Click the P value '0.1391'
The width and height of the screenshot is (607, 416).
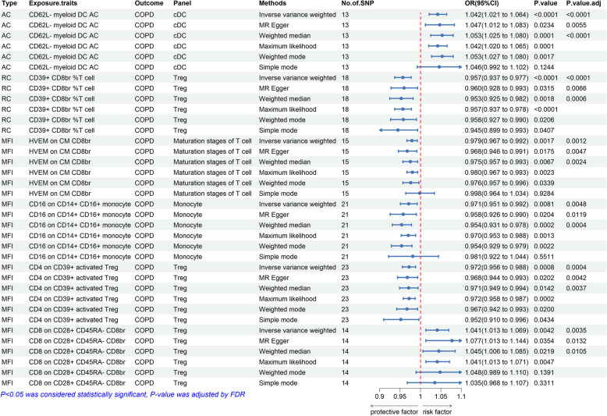544,372
